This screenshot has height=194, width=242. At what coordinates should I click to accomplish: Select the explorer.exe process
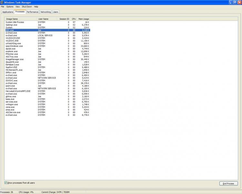[x=47, y=51]
